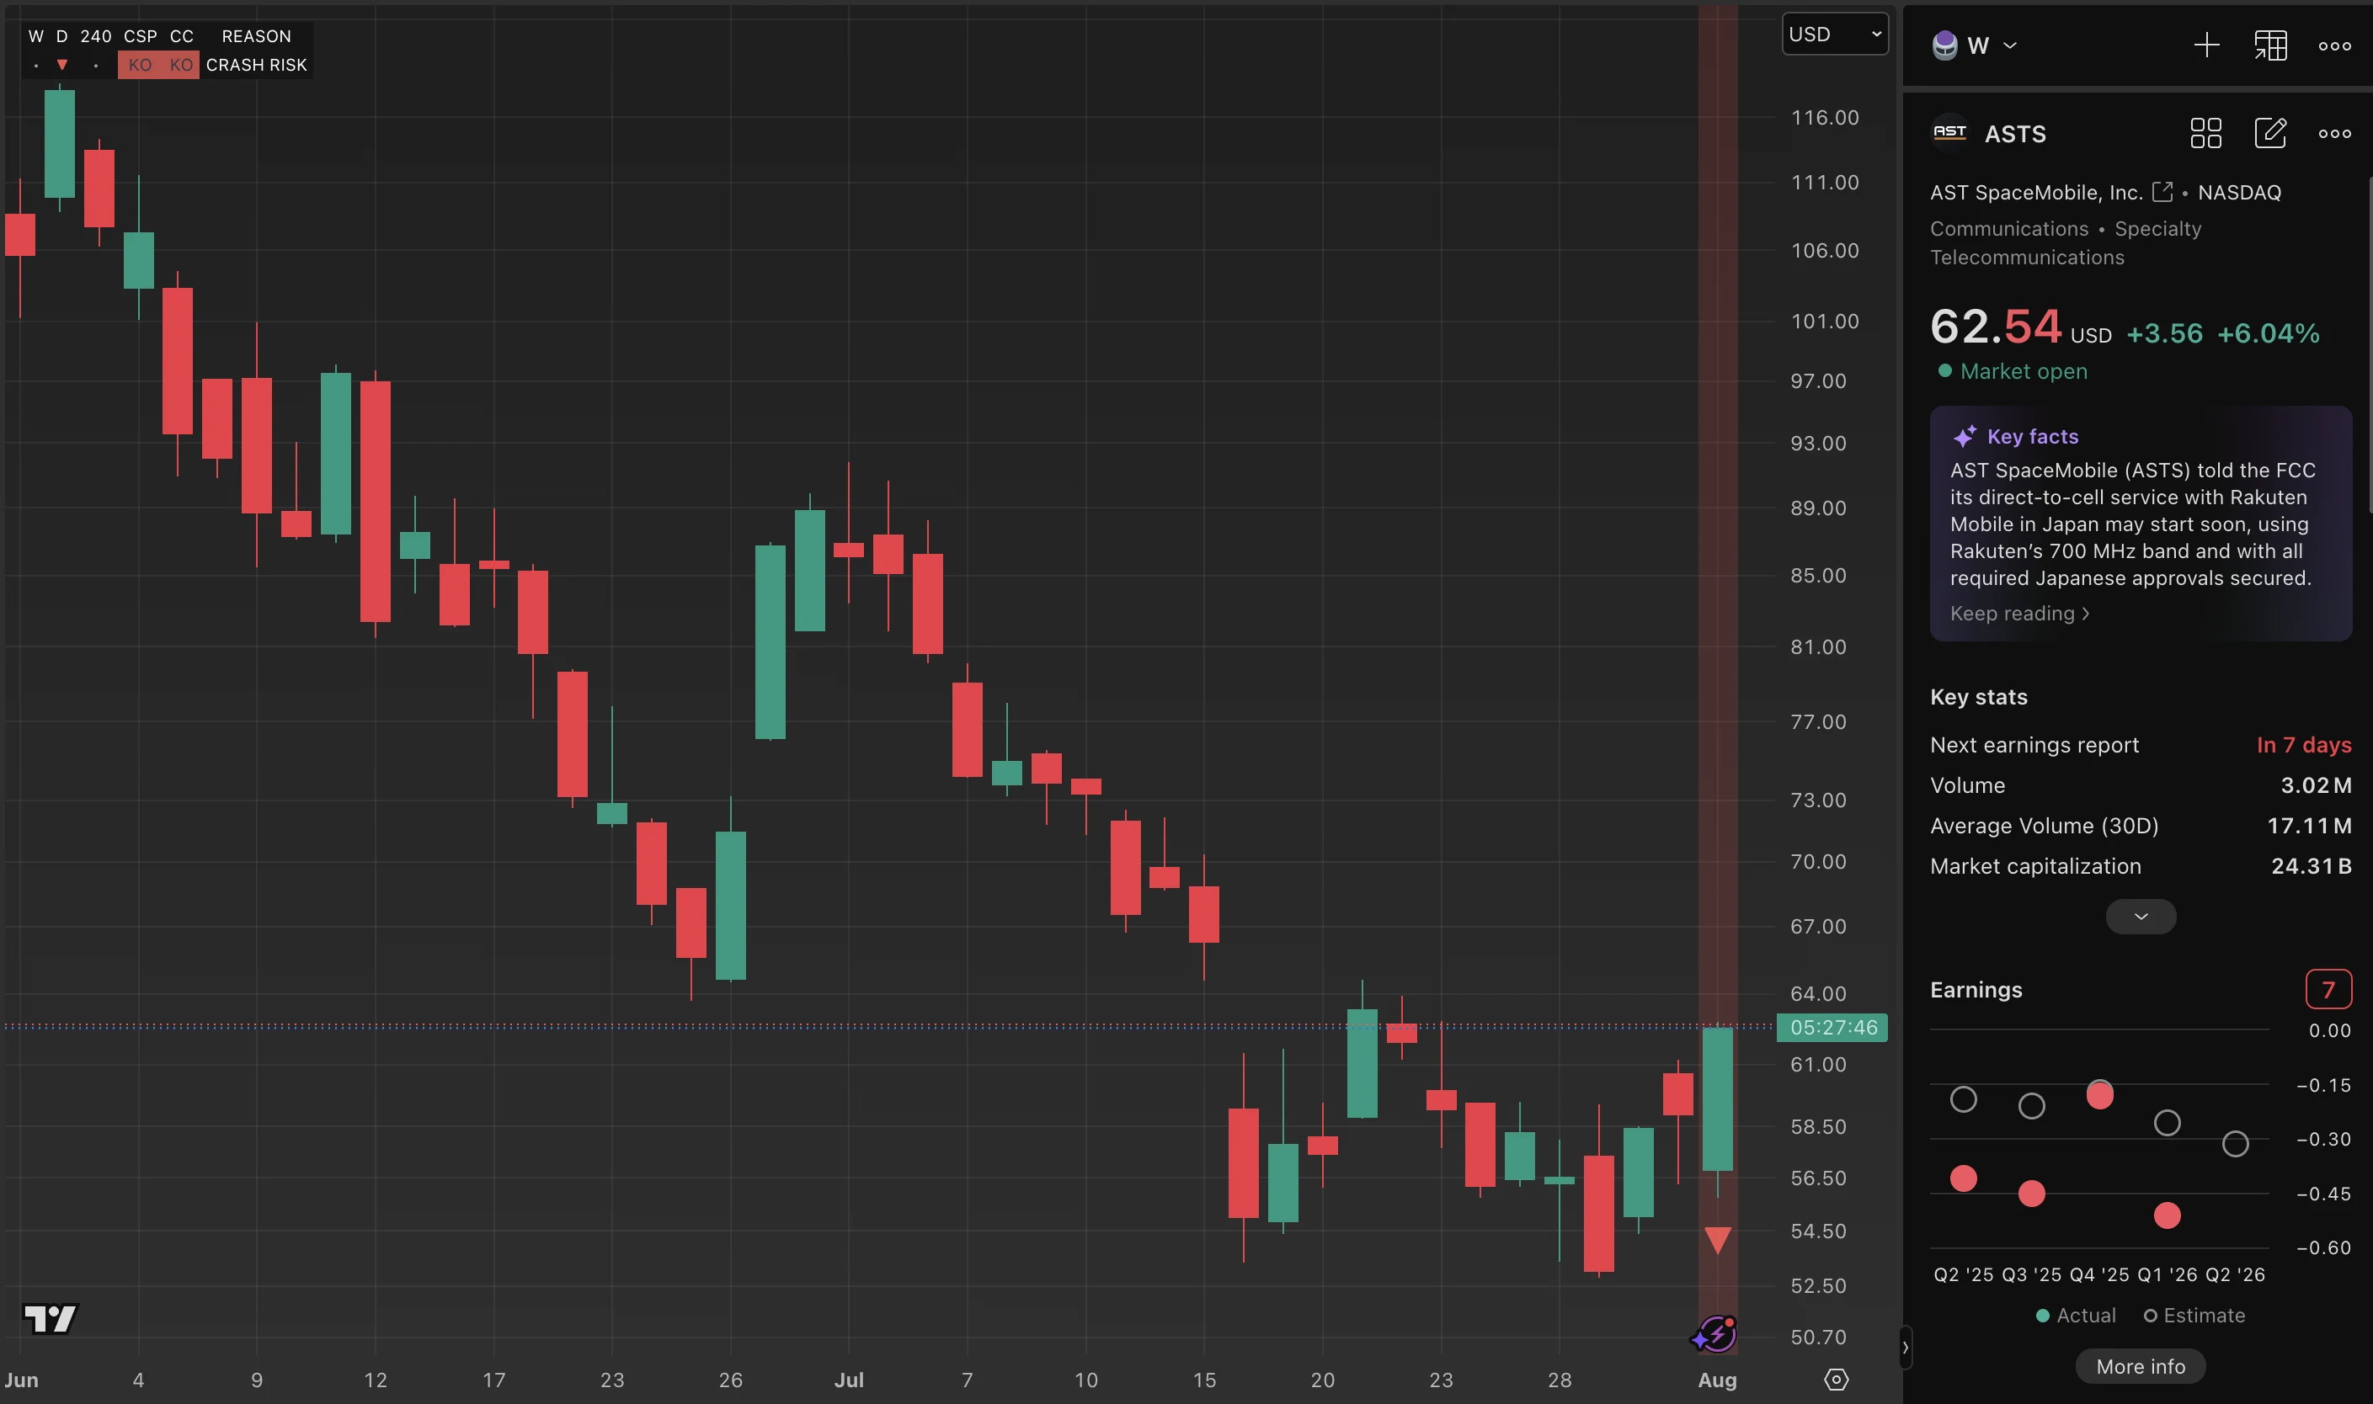This screenshot has height=1404, width=2373.
Task: Click the 116.00 price scale label
Action: pos(1824,117)
